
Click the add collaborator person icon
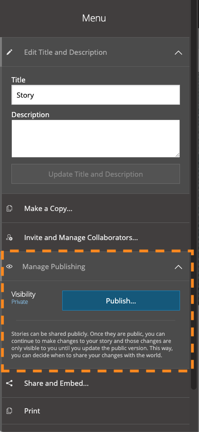pyautogui.click(x=9, y=238)
